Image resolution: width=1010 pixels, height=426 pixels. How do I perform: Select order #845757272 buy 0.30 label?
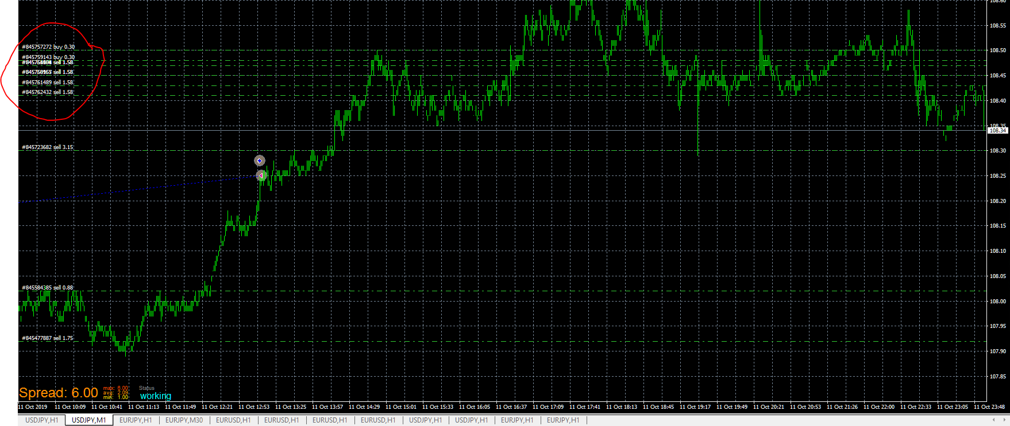pyautogui.click(x=48, y=47)
